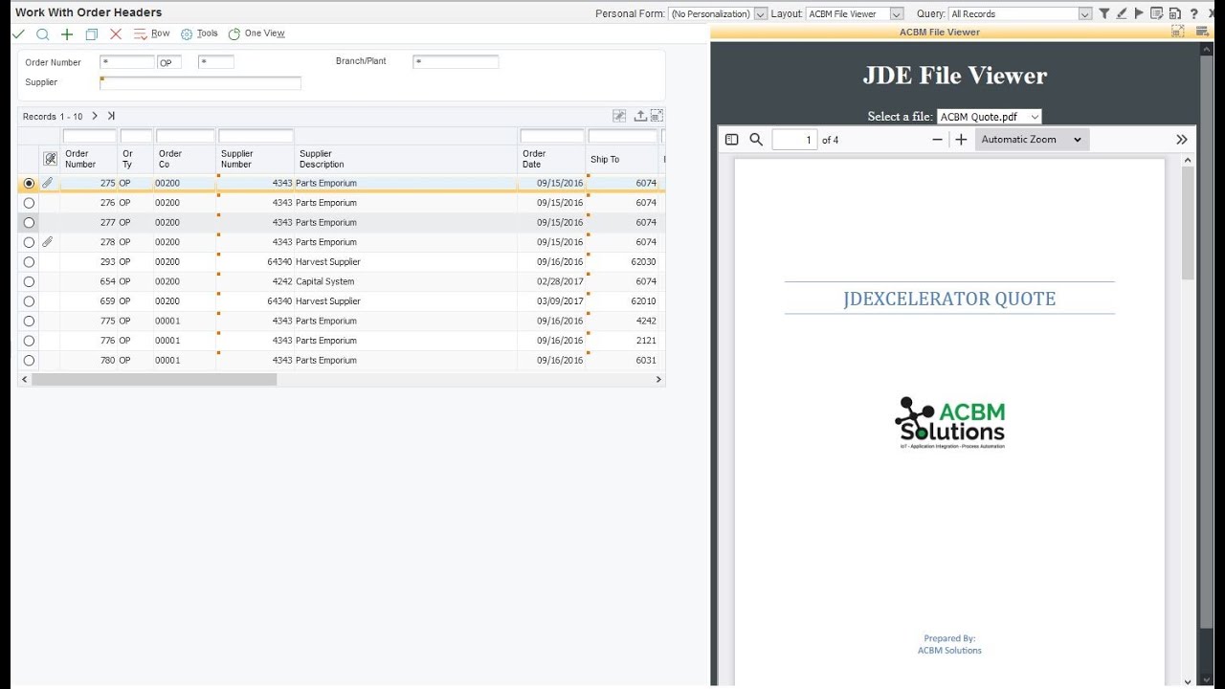Click the customize grid icon
The image size is (1225, 689).
click(x=619, y=116)
